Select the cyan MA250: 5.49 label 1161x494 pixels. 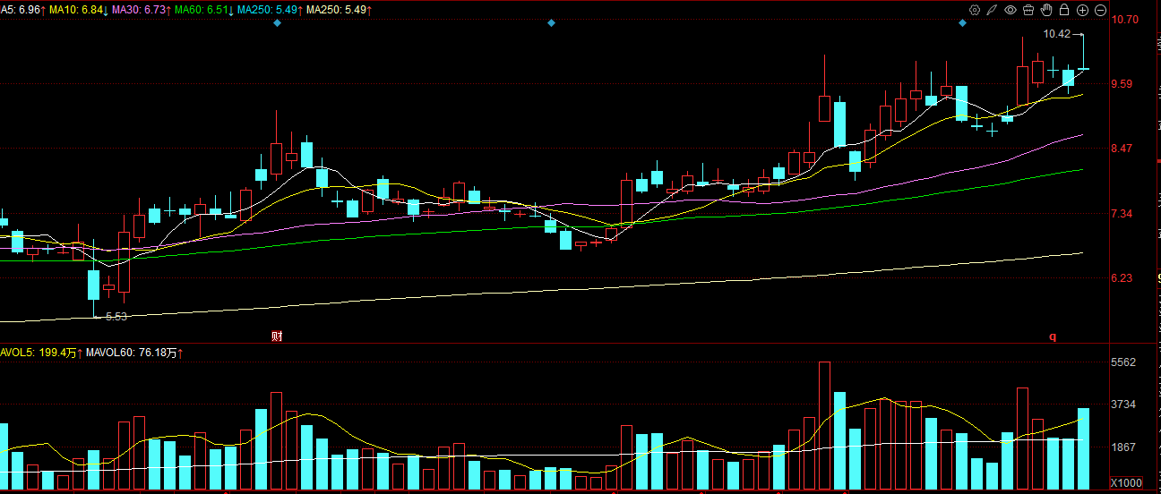(271, 9)
